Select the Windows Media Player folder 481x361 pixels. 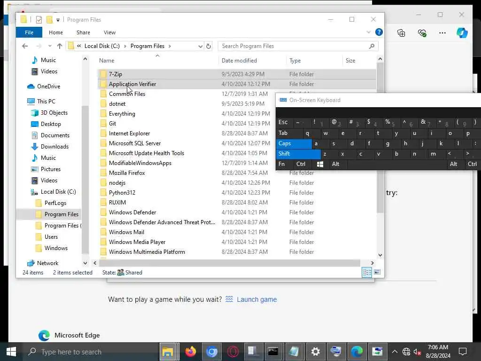[137, 242]
